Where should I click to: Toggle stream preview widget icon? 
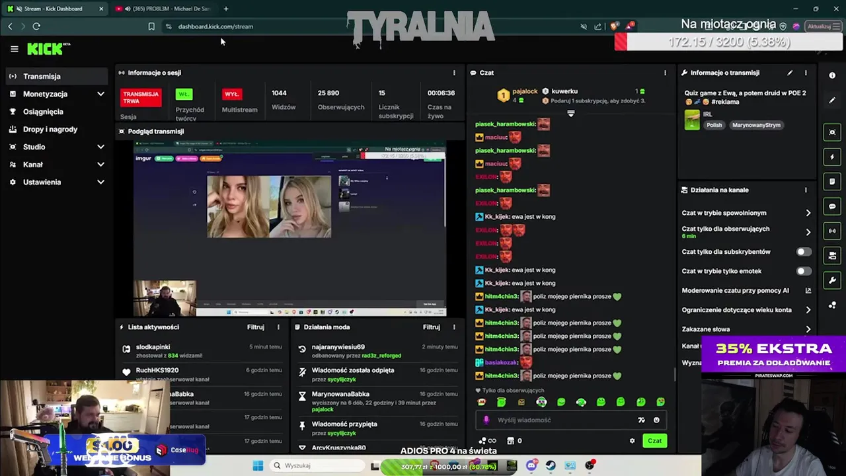tap(832, 132)
